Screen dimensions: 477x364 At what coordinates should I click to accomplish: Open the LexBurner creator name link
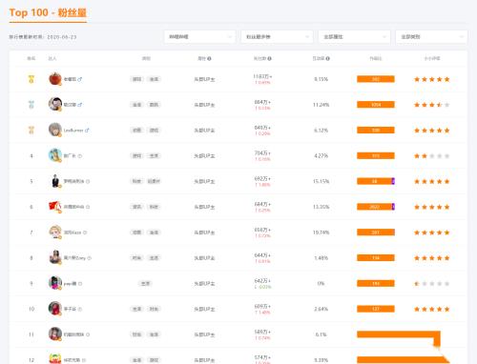pos(73,131)
